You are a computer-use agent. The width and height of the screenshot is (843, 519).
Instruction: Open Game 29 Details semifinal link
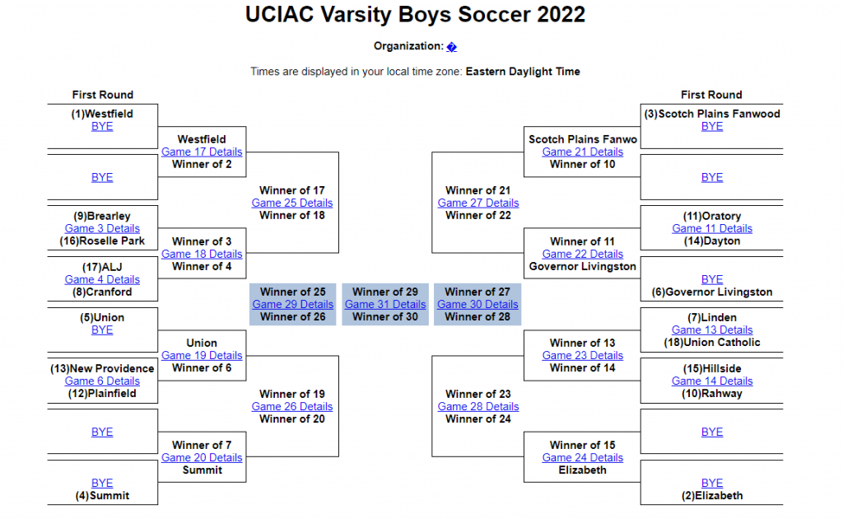[292, 305]
